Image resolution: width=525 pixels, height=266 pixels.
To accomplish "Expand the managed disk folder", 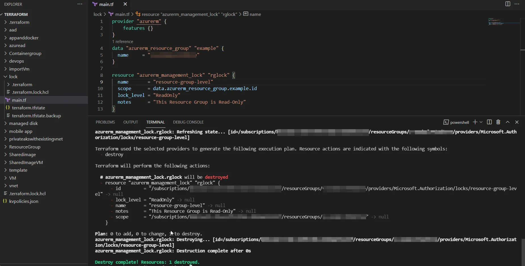I will coord(23,123).
